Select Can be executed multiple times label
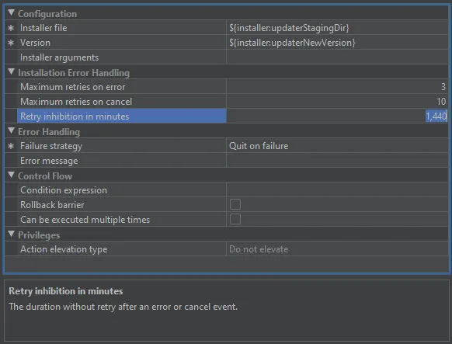This screenshot has height=344, width=452. [85, 220]
